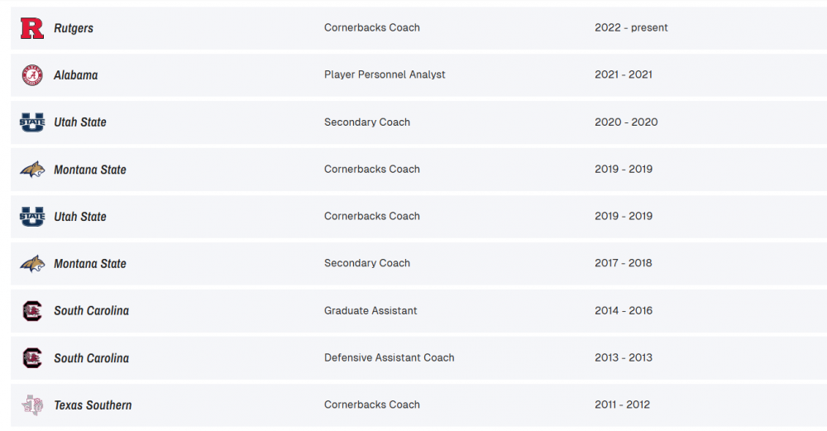827x431 pixels.
Task: Click Utah State logo, Cornerbacks Coach row
Action: click(x=31, y=217)
